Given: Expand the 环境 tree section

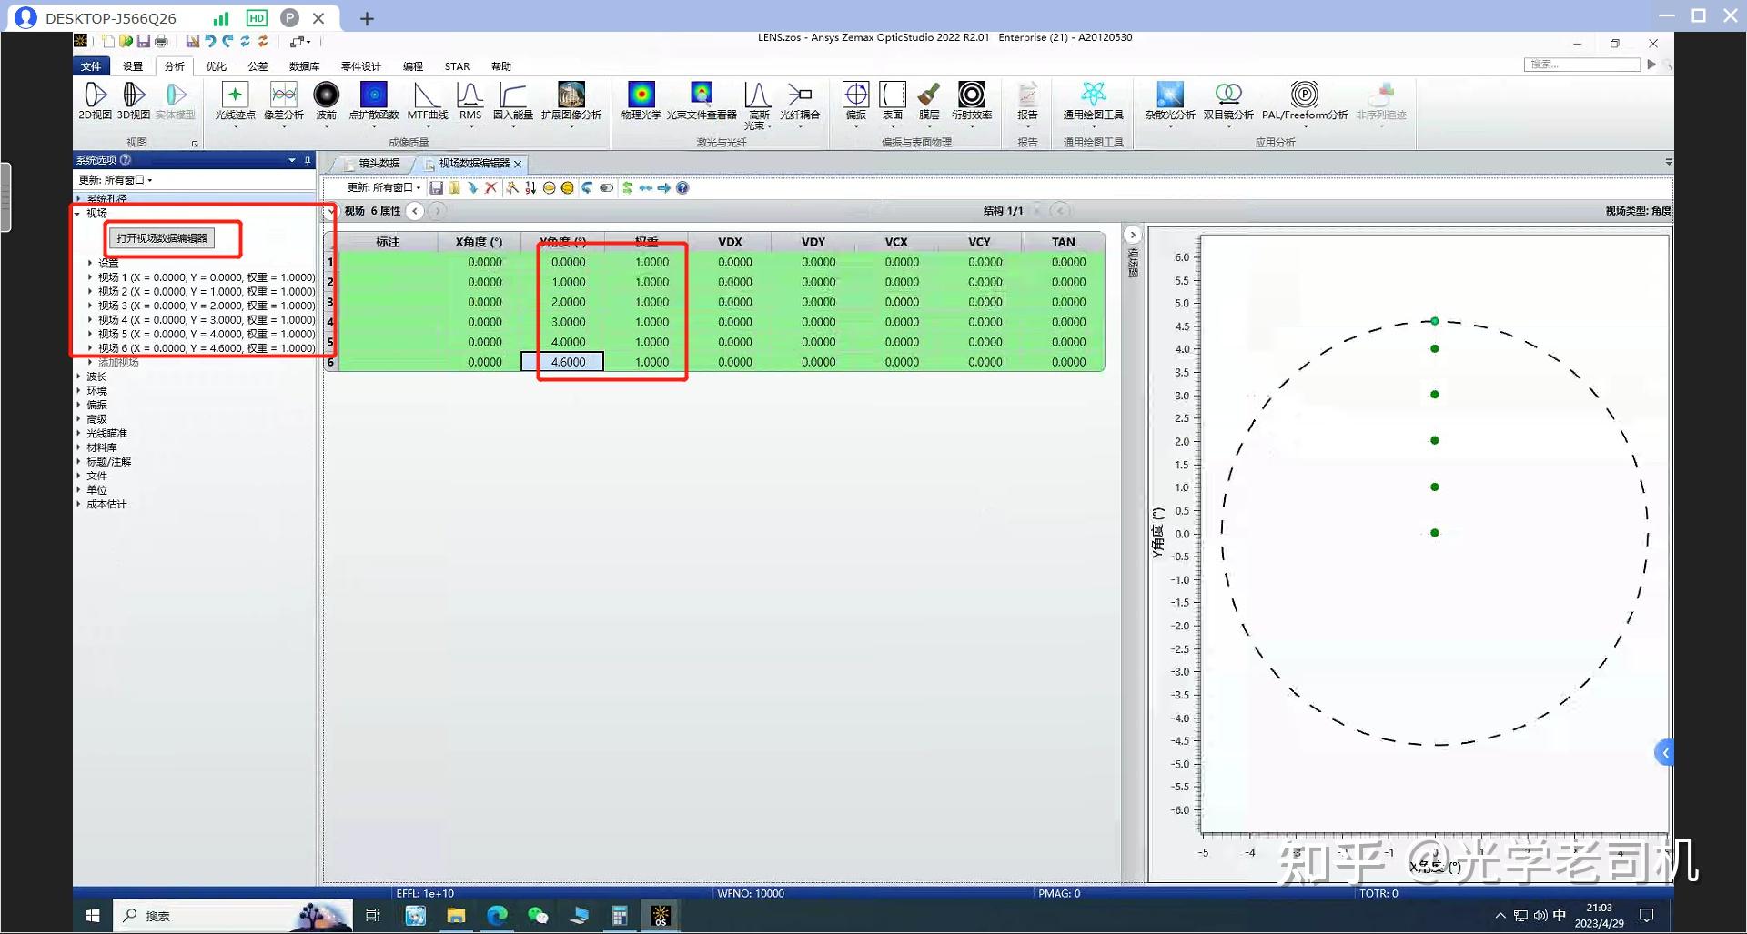Looking at the screenshot, I should [x=77, y=391].
